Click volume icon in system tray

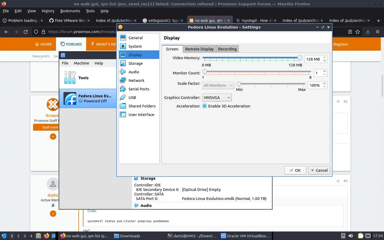click(351, 236)
